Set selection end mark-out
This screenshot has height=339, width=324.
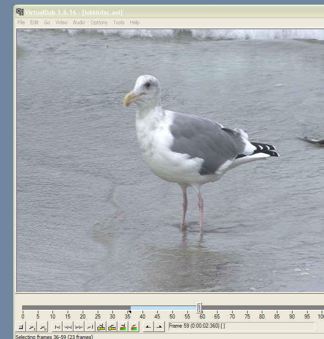[159, 327]
